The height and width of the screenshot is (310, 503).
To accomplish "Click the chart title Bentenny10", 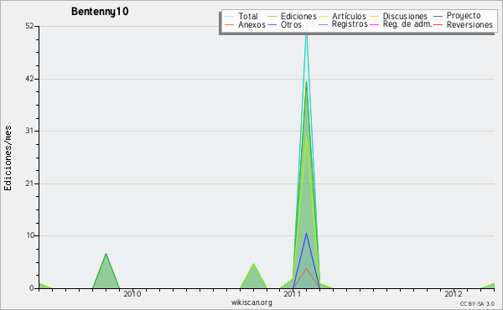I will (100, 12).
